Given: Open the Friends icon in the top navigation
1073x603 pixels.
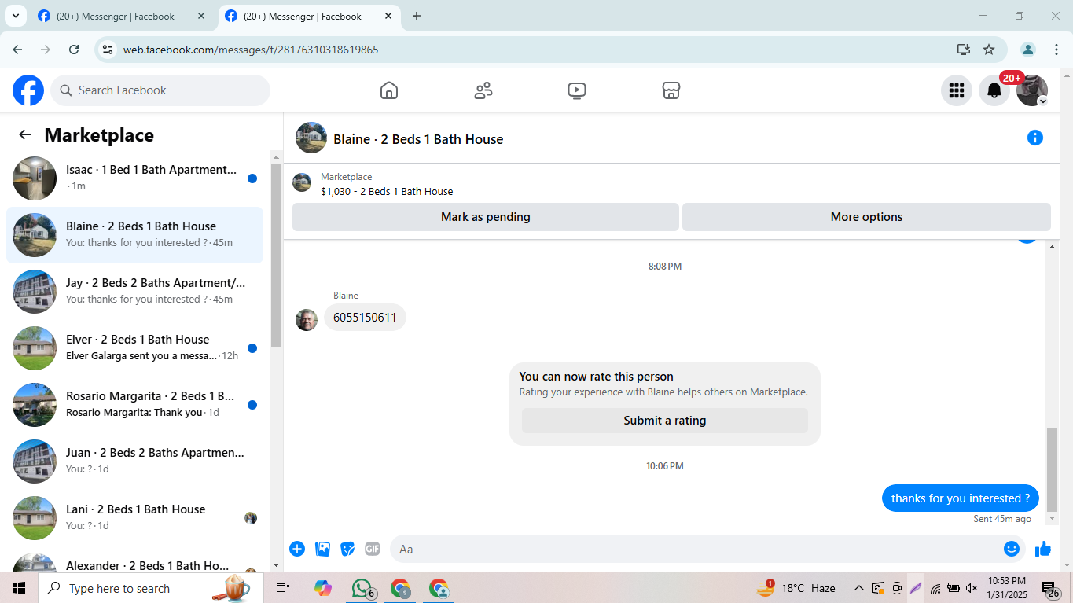Looking at the screenshot, I should (x=483, y=90).
